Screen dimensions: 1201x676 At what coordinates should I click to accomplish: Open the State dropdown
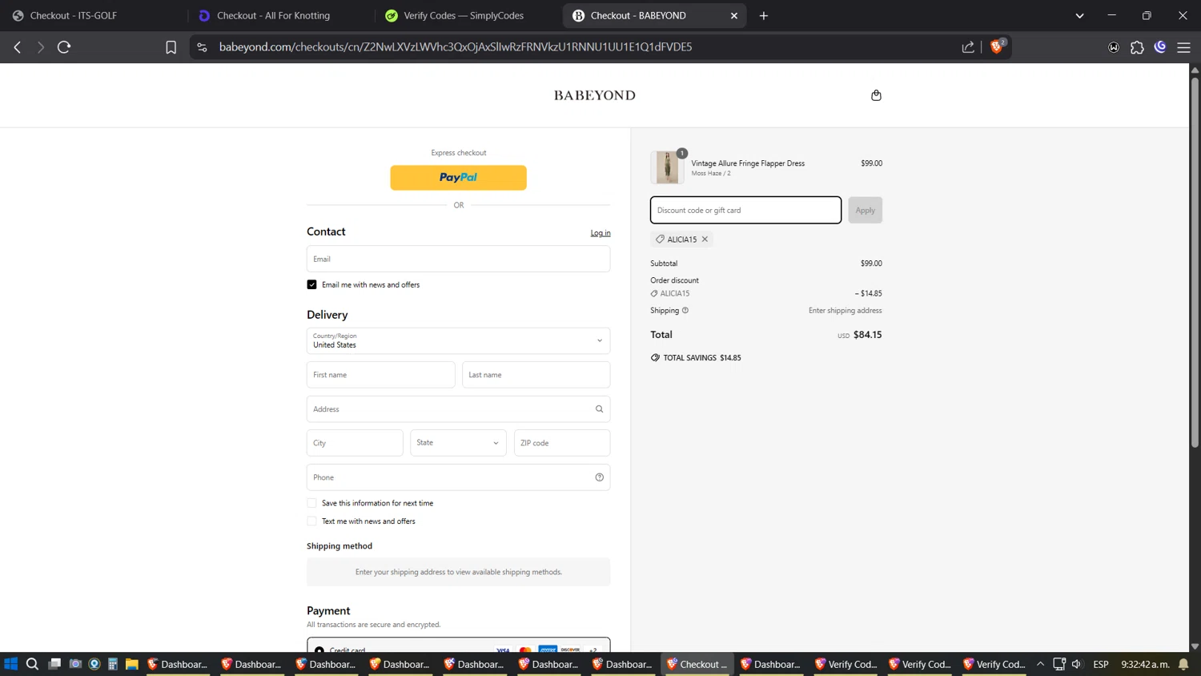coord(458,443)
